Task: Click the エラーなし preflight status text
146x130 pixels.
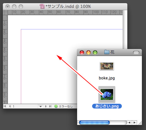Action: (66, 106)
